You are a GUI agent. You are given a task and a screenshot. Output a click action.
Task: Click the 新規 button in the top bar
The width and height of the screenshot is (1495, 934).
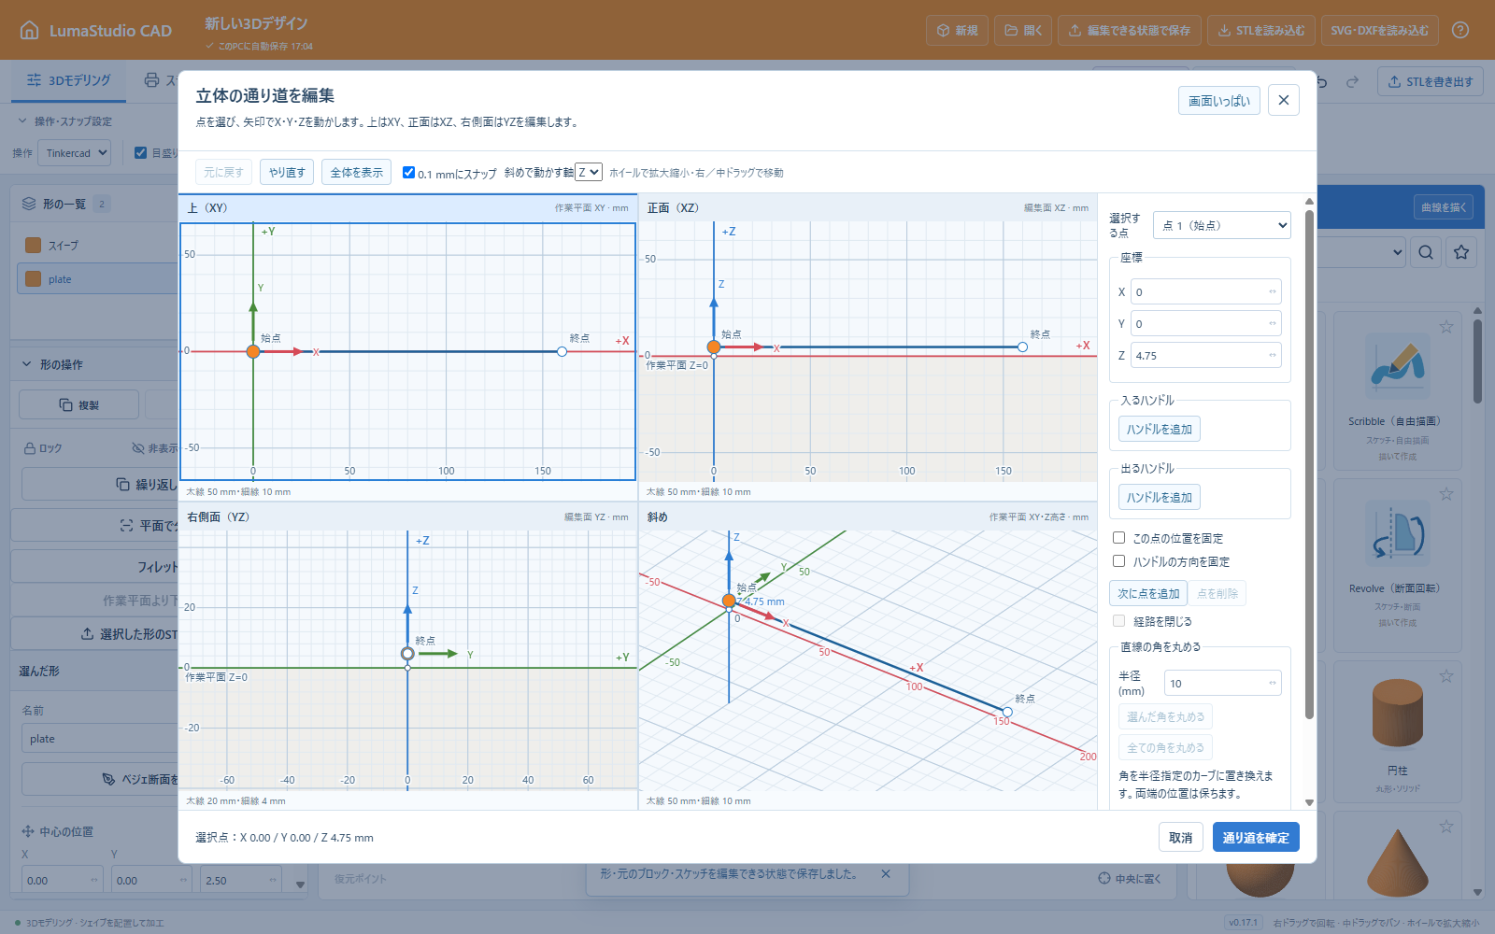pyautogui.click(x=957, y=31)
